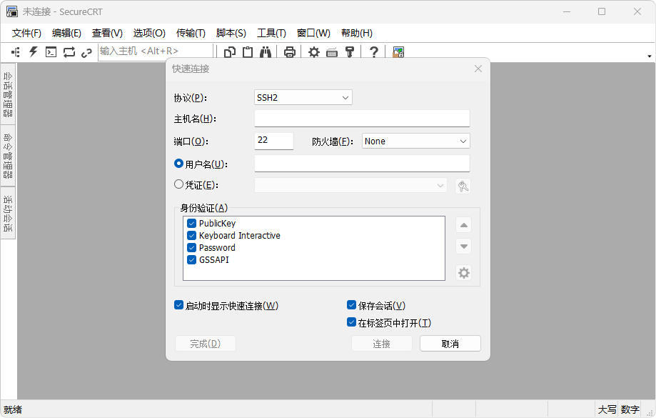Expand the 协议 SSH2 dropdown

point(303,97)
